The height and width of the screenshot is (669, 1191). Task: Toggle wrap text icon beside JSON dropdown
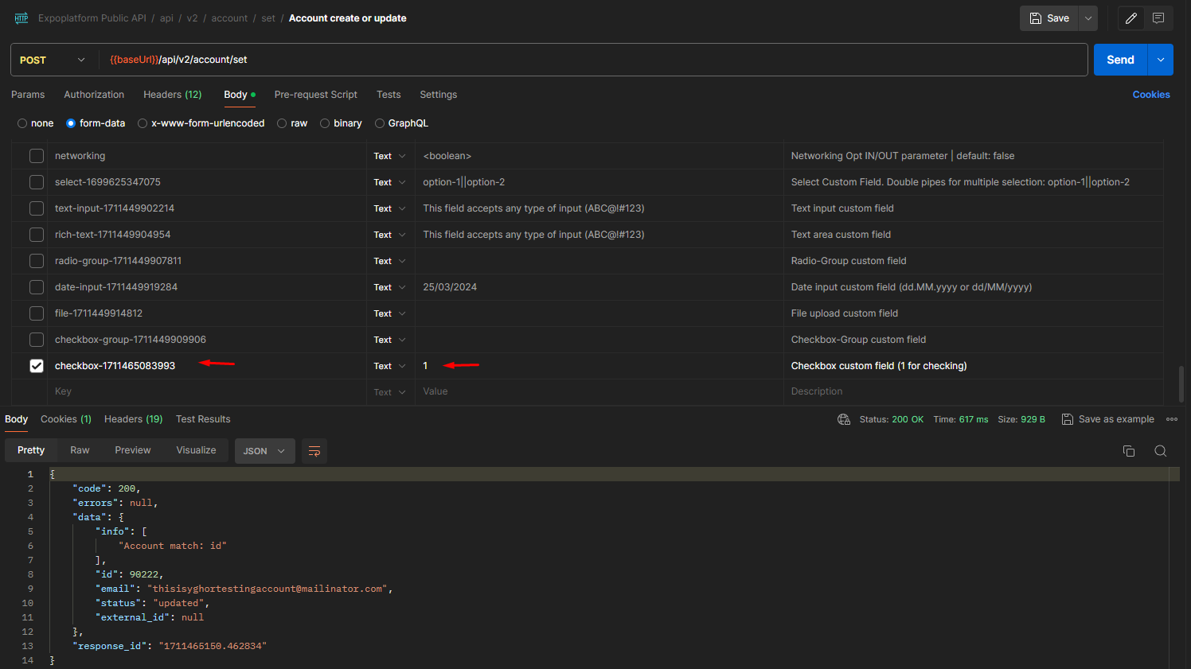pyautogui.click(x=314, y=450)
